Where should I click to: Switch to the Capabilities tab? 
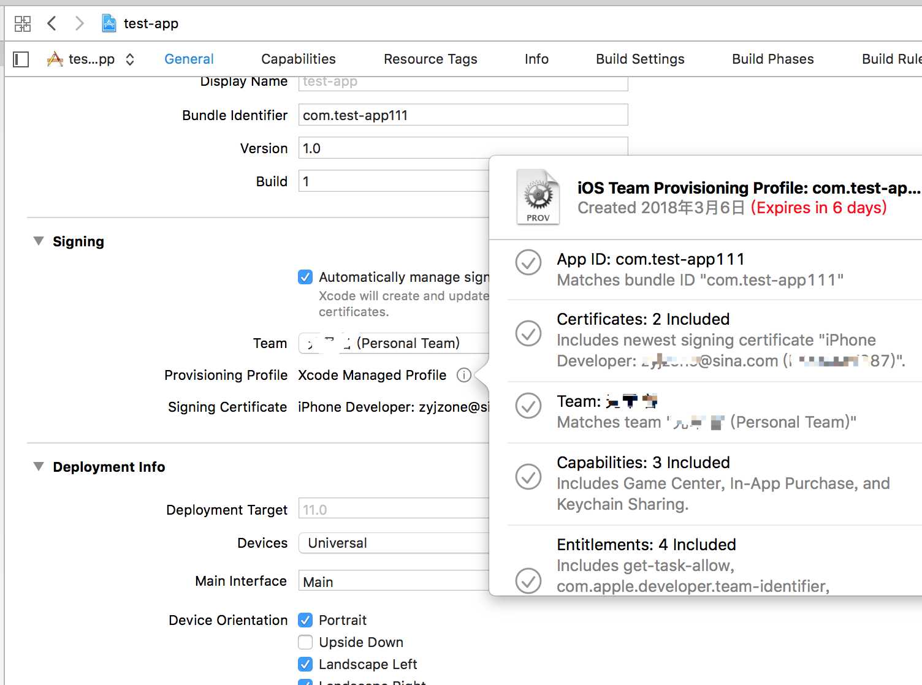[x=299, y=59]
